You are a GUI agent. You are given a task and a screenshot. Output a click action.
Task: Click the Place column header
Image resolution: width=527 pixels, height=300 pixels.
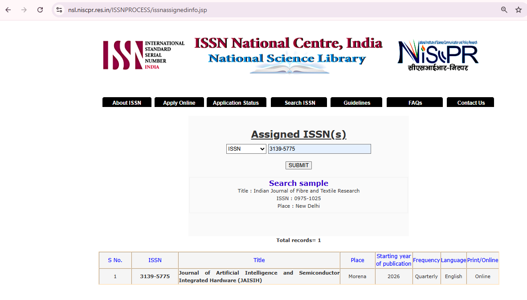pyautogui.click(x=357, y=260)
